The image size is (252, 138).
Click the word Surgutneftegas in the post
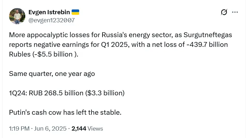(208, 35)
